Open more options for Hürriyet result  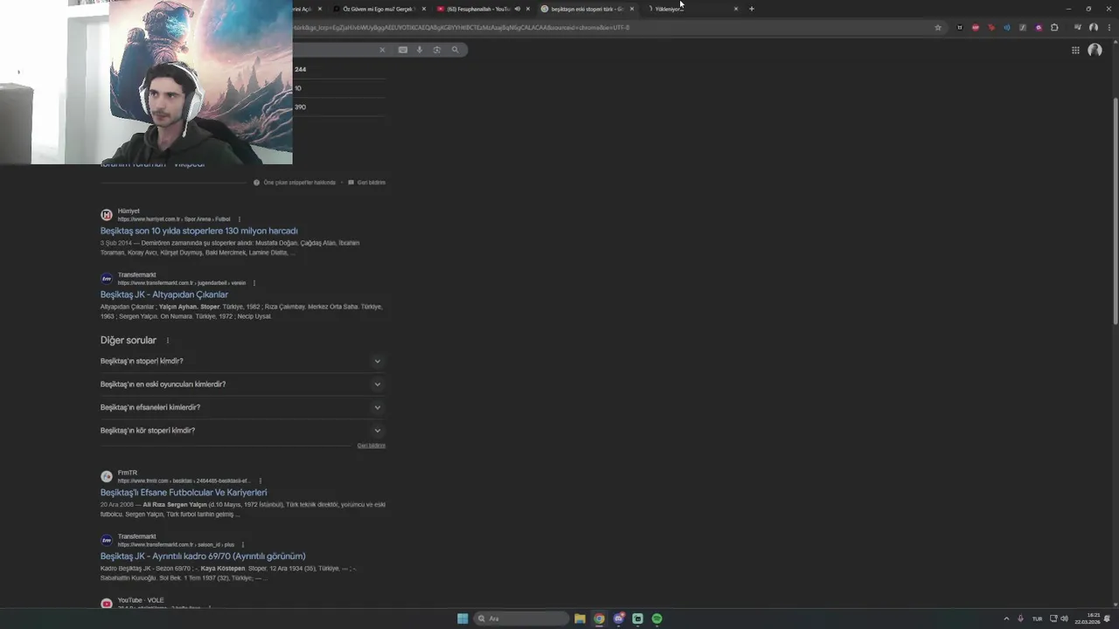(239, 219)
